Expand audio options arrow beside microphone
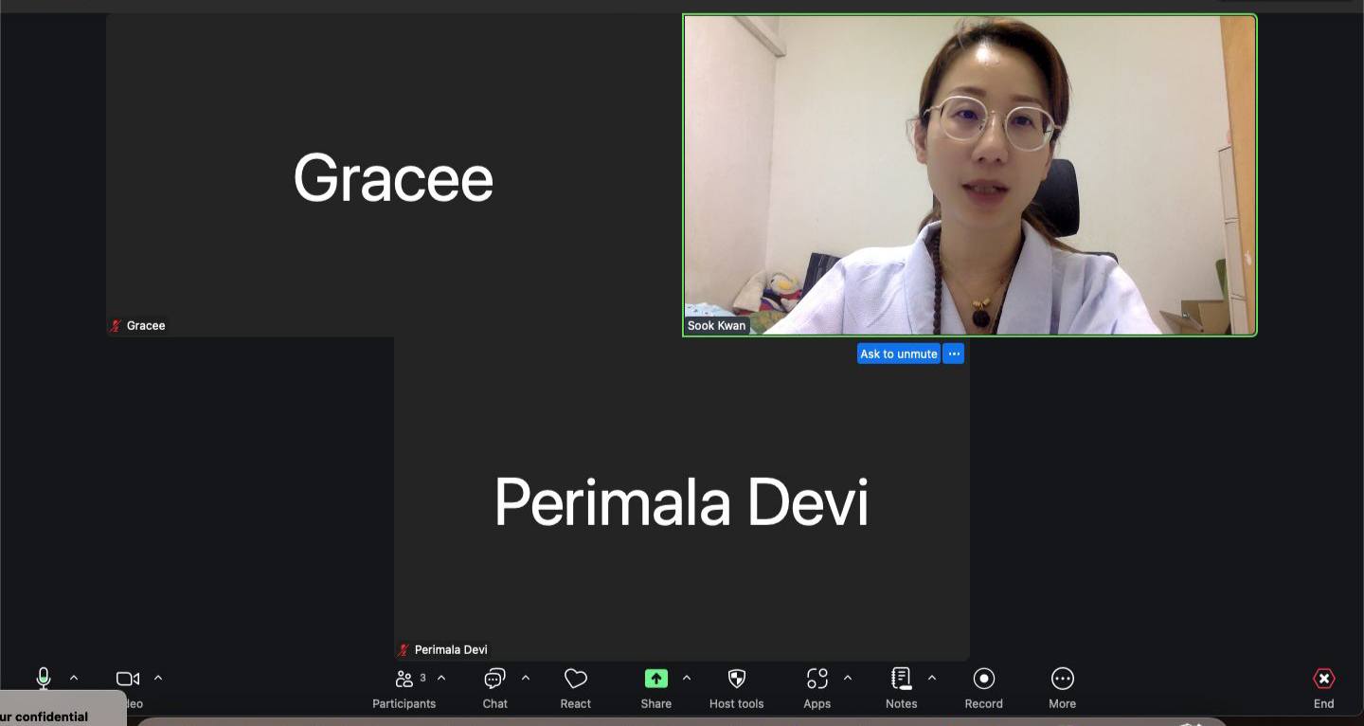This screenshot has height=726, width=1364. click(74, 678)
